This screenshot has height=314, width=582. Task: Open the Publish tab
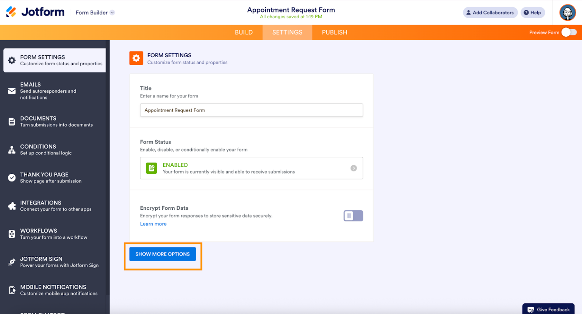[x=334, y=32]
